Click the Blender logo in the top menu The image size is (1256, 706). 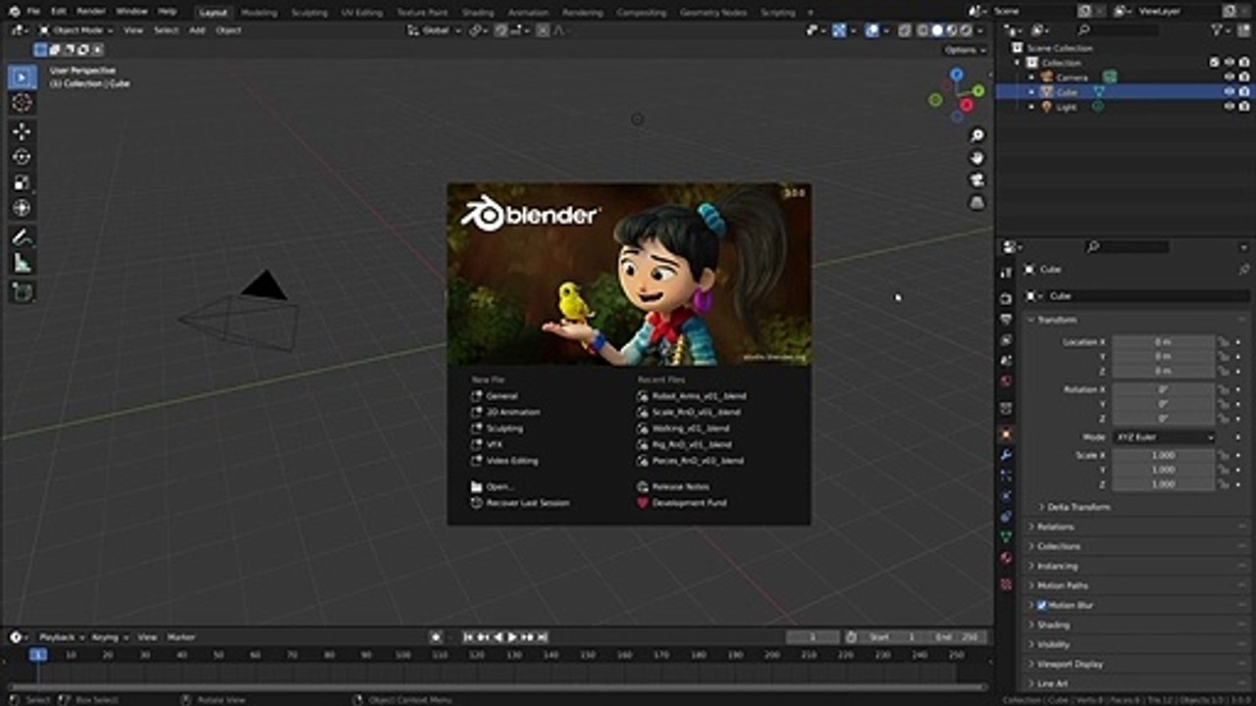click(x=11, y=11)
